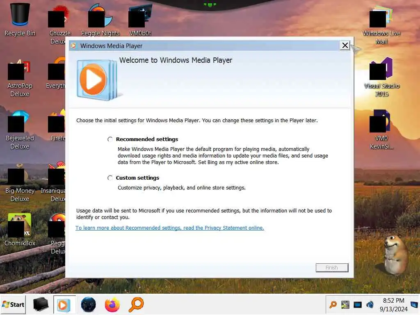Close the Windows Media Player welcome dialog
This screenshot has height=315, width=420.
(345, 45)
